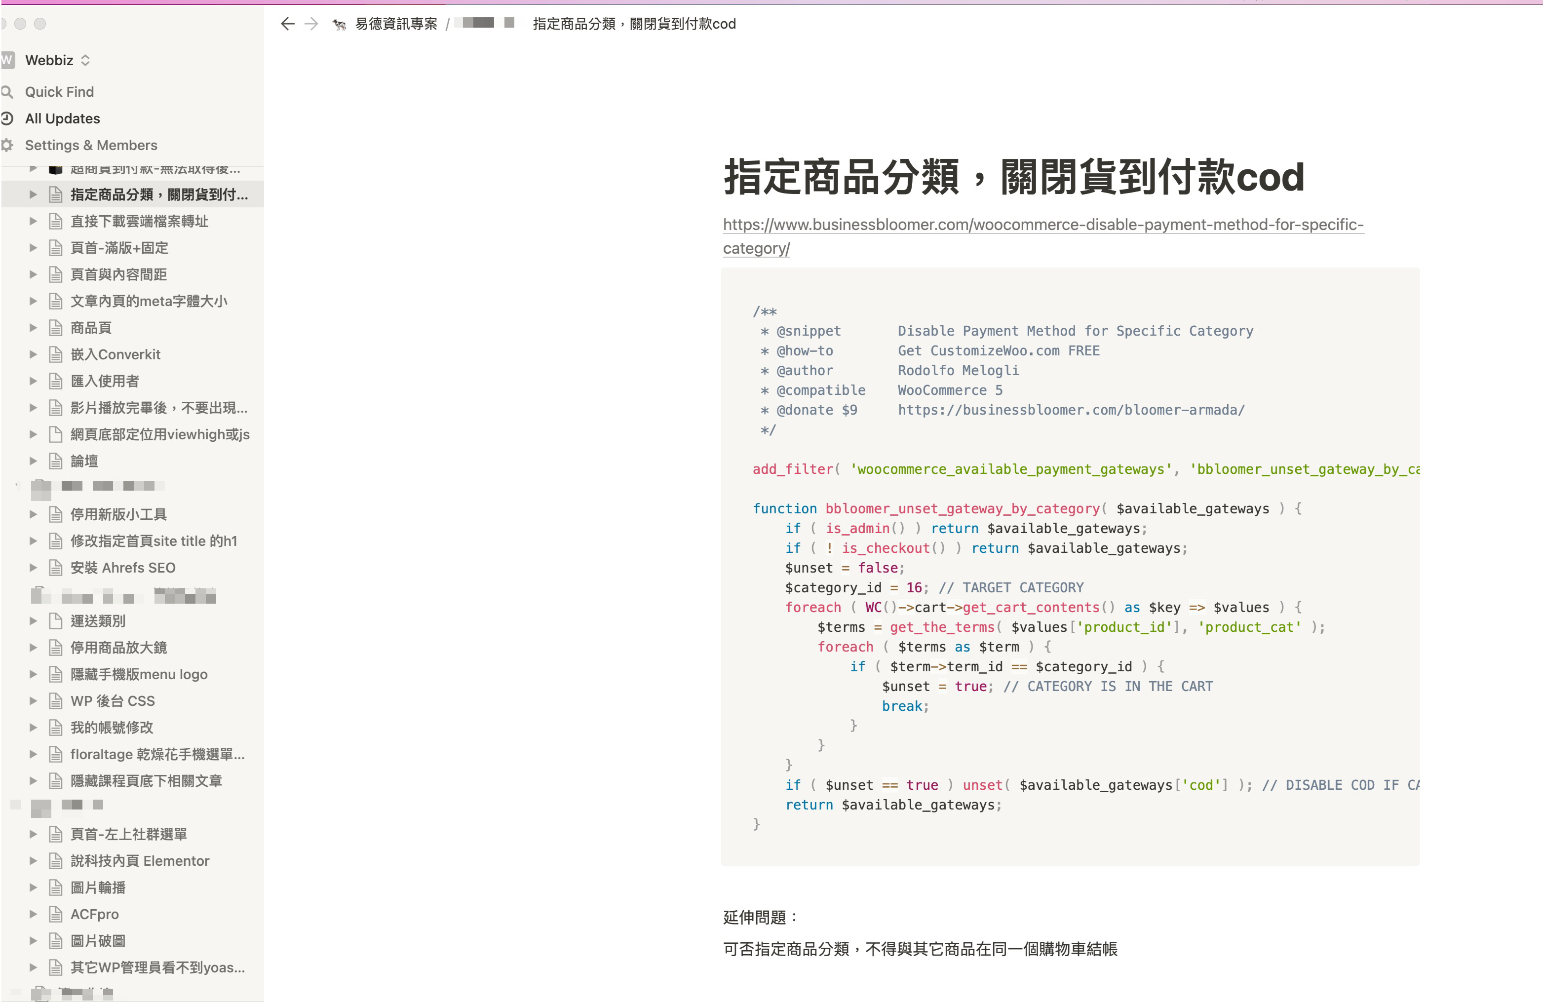This screenshot has width=1543, height=1002.
Task: Expand the 嵌入Converkit page
Action: pyautogui.click(x=33, y=354)
